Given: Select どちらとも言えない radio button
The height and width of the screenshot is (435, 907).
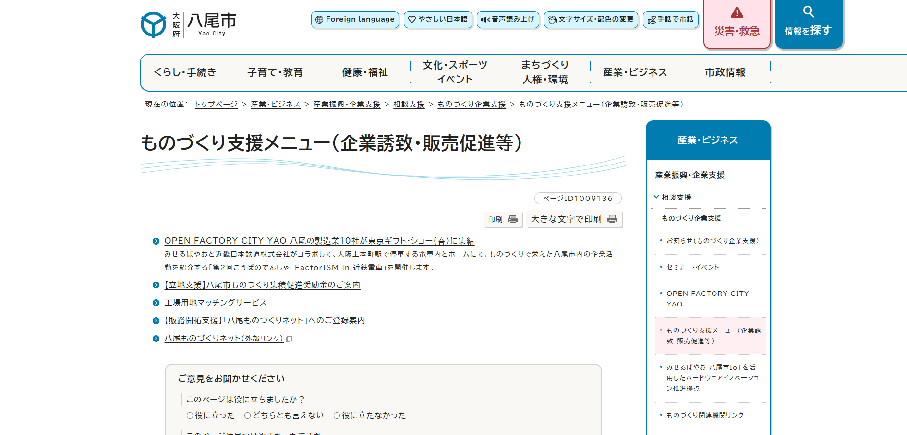Looking at the screenshot, I should click(247, 416).
